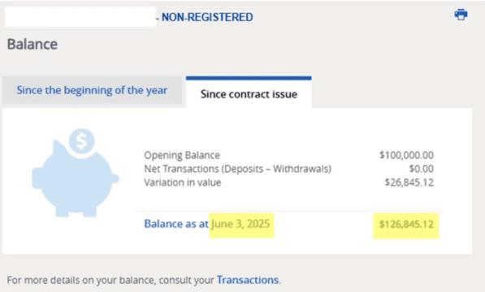This screenshot has width=485, height=292.
Task: Click the Variation in value label
Action: point(183,182)
